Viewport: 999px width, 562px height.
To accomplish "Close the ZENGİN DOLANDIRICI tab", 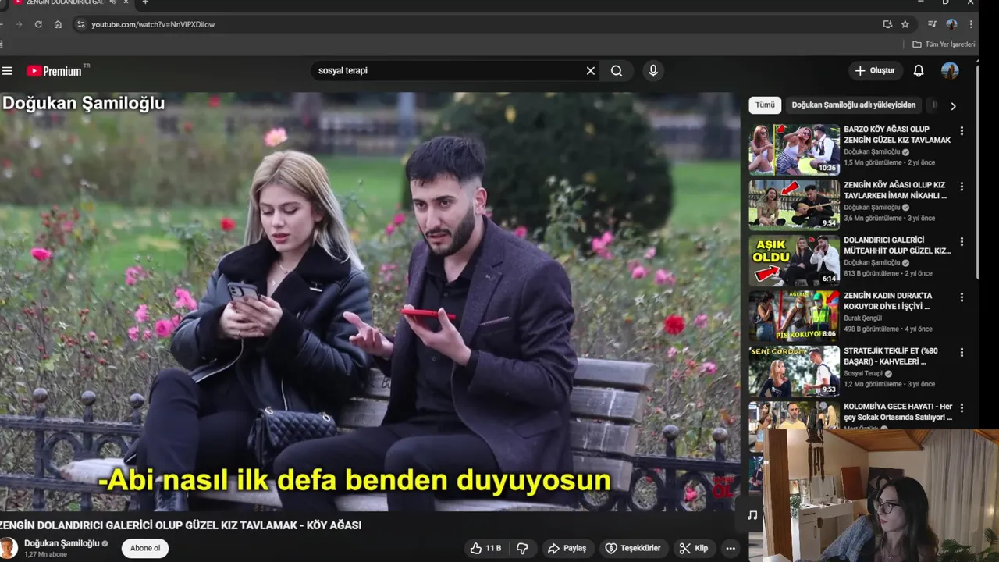I will (125, 2).
